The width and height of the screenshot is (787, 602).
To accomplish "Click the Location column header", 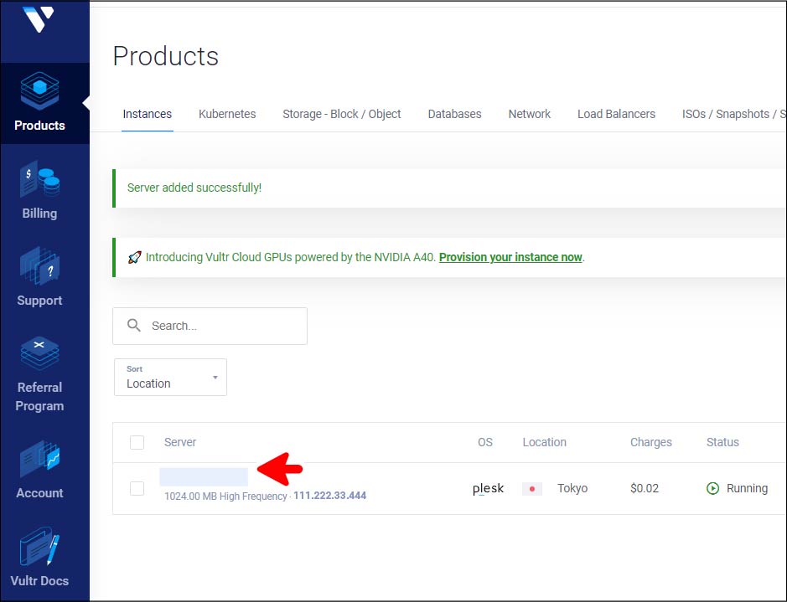I will (544, 442).
